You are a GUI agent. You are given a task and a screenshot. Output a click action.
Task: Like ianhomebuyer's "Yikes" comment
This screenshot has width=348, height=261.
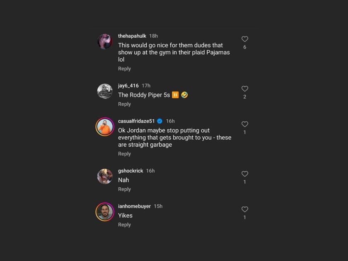coord(245,209)
